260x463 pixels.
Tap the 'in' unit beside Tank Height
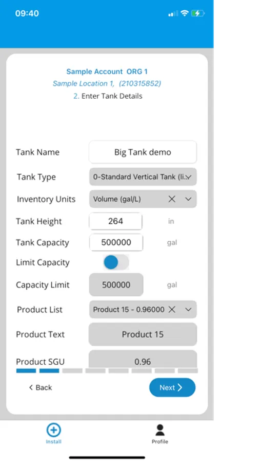click(171, 221)
